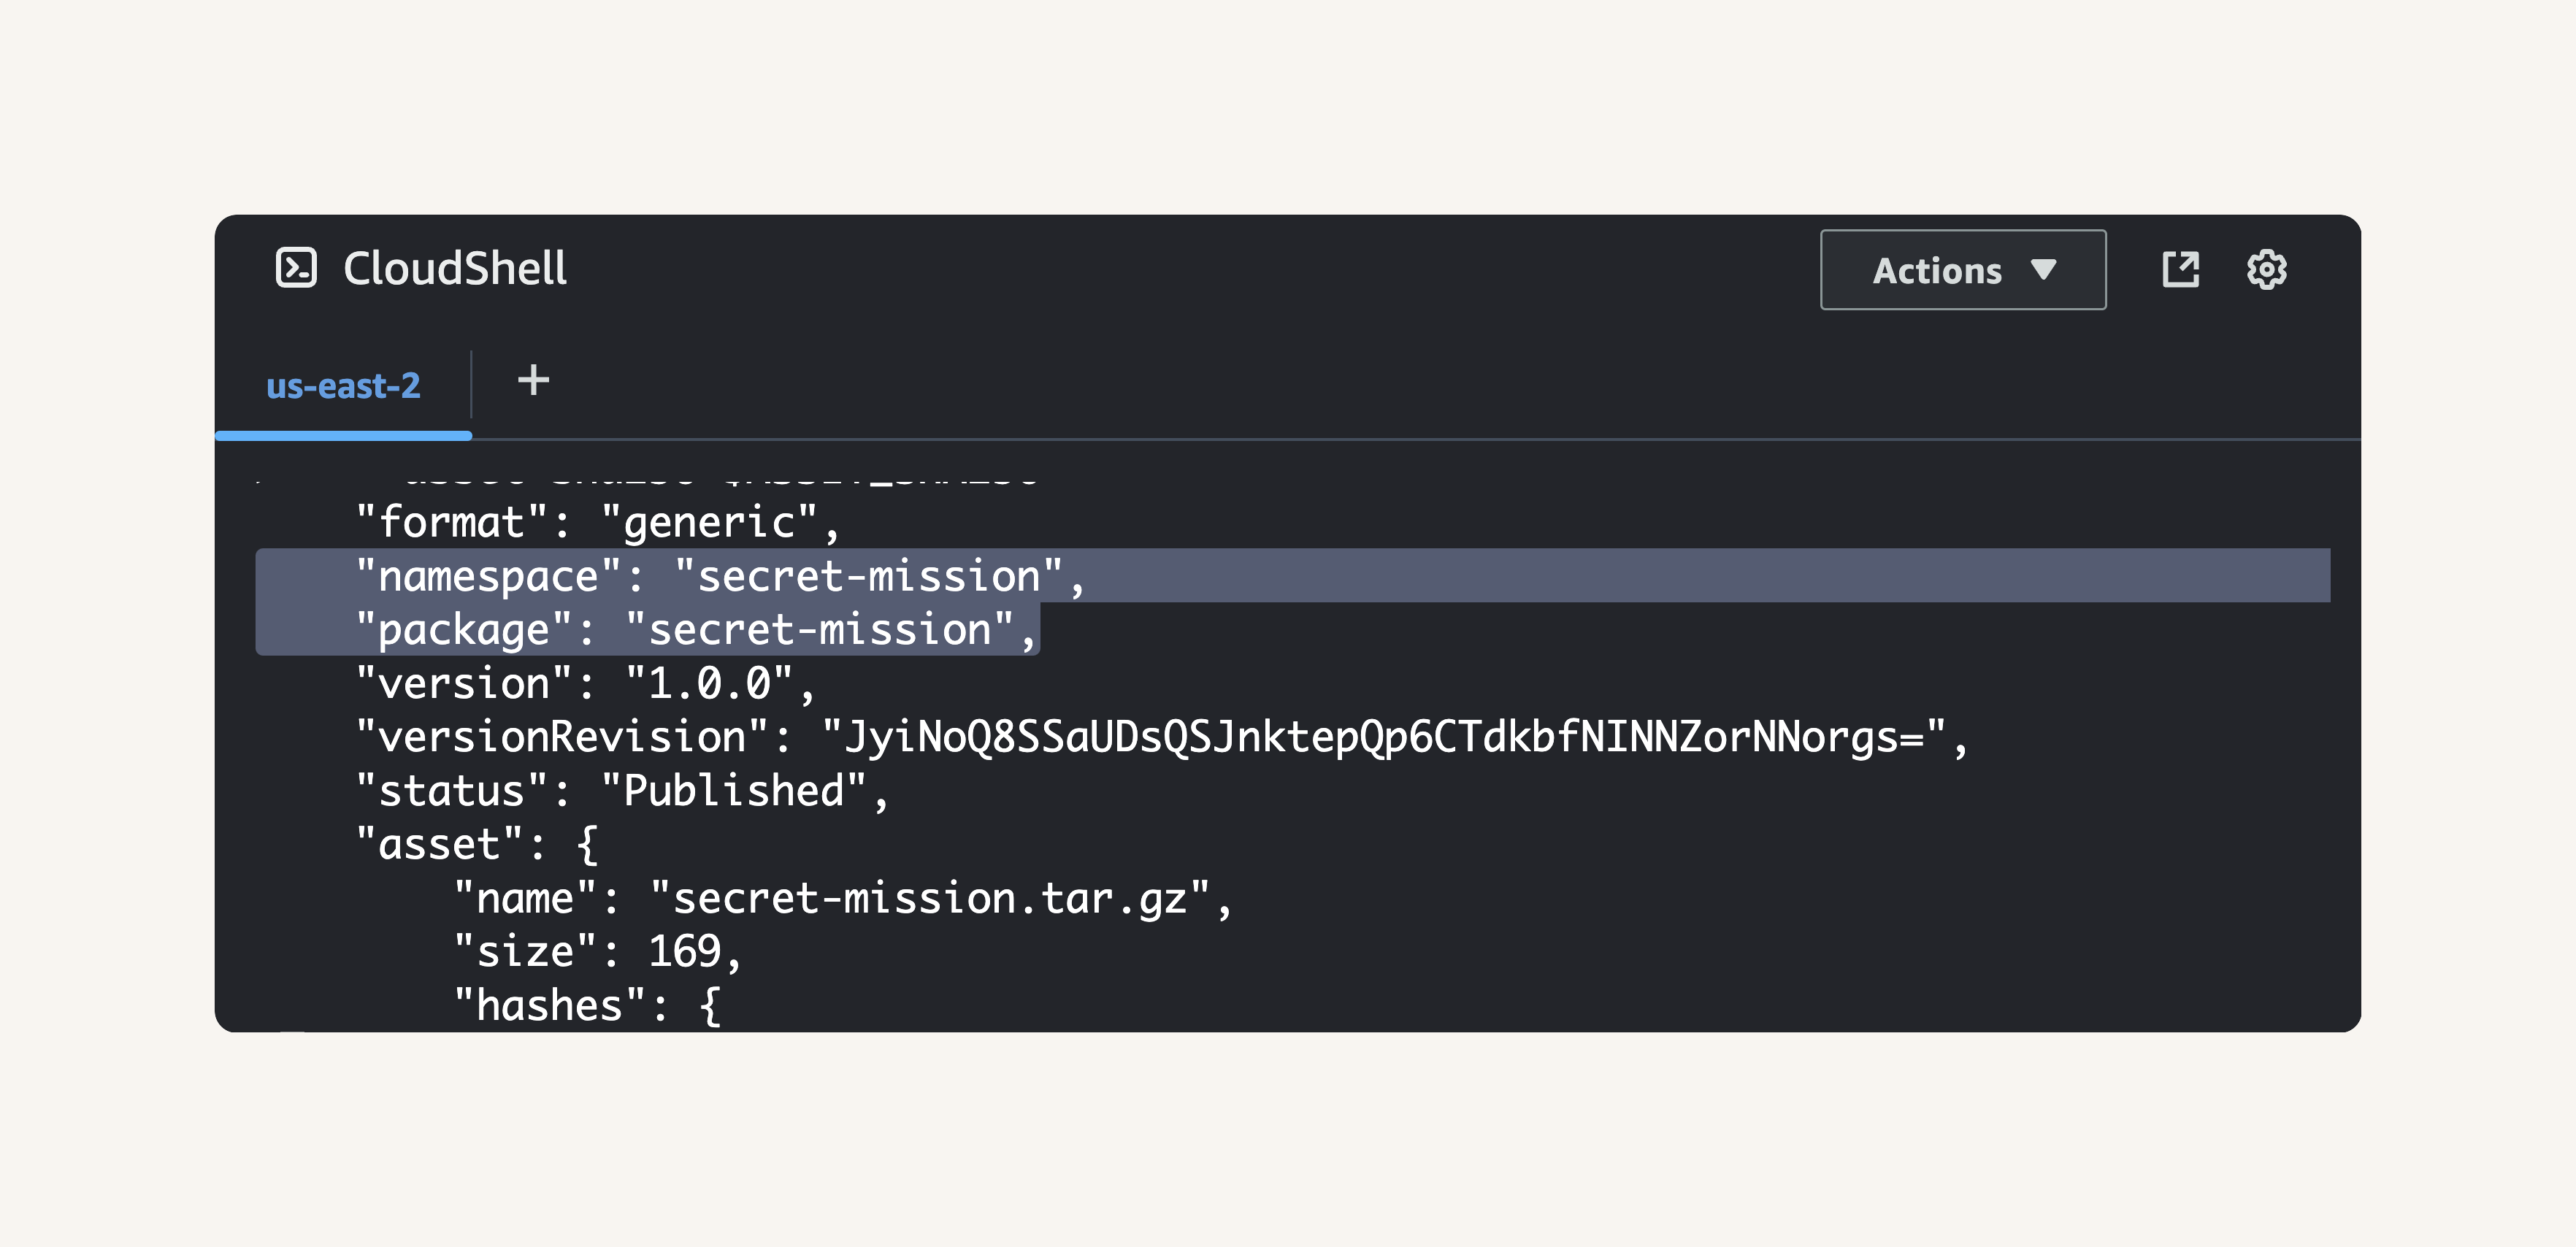
Task: Add a new terminal tab with plus
Action: click(533, 380)
